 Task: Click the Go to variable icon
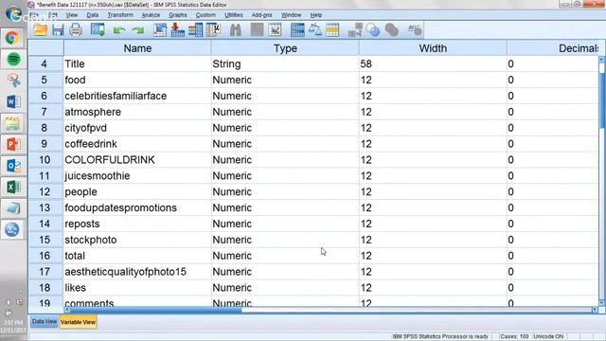pyautogui.click(x=177, y=29)
